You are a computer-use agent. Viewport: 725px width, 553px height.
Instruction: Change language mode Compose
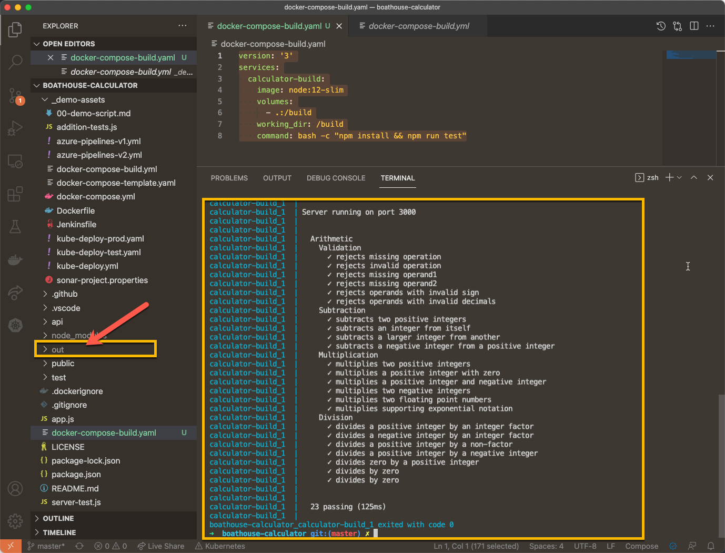click(x=642, y=546)
